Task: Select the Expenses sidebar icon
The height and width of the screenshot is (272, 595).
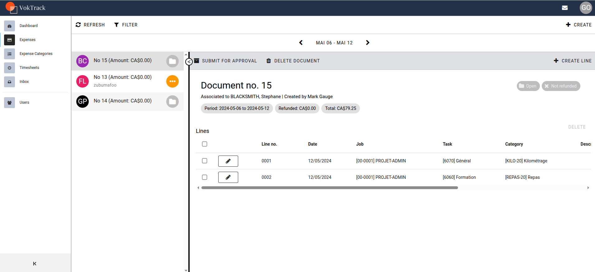Action: (x=9, y=40)
